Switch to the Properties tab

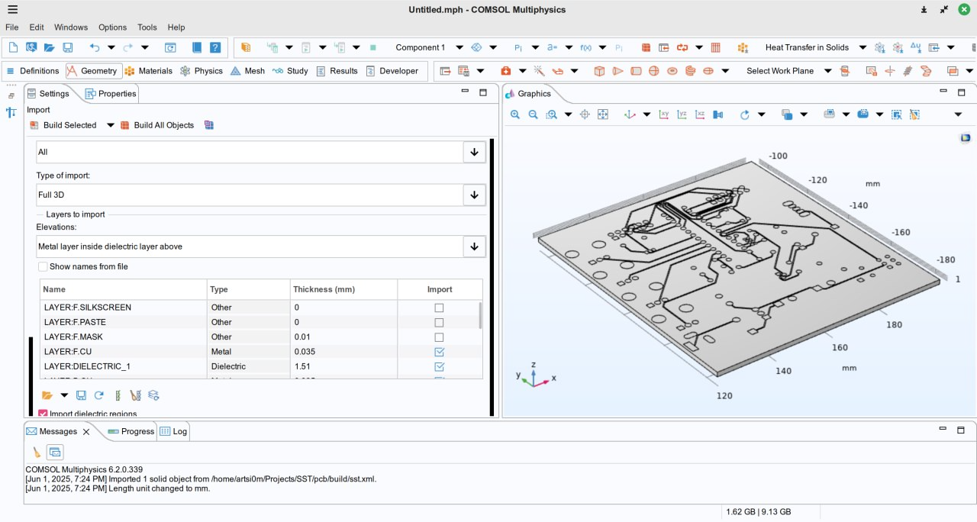coord(111,94)
